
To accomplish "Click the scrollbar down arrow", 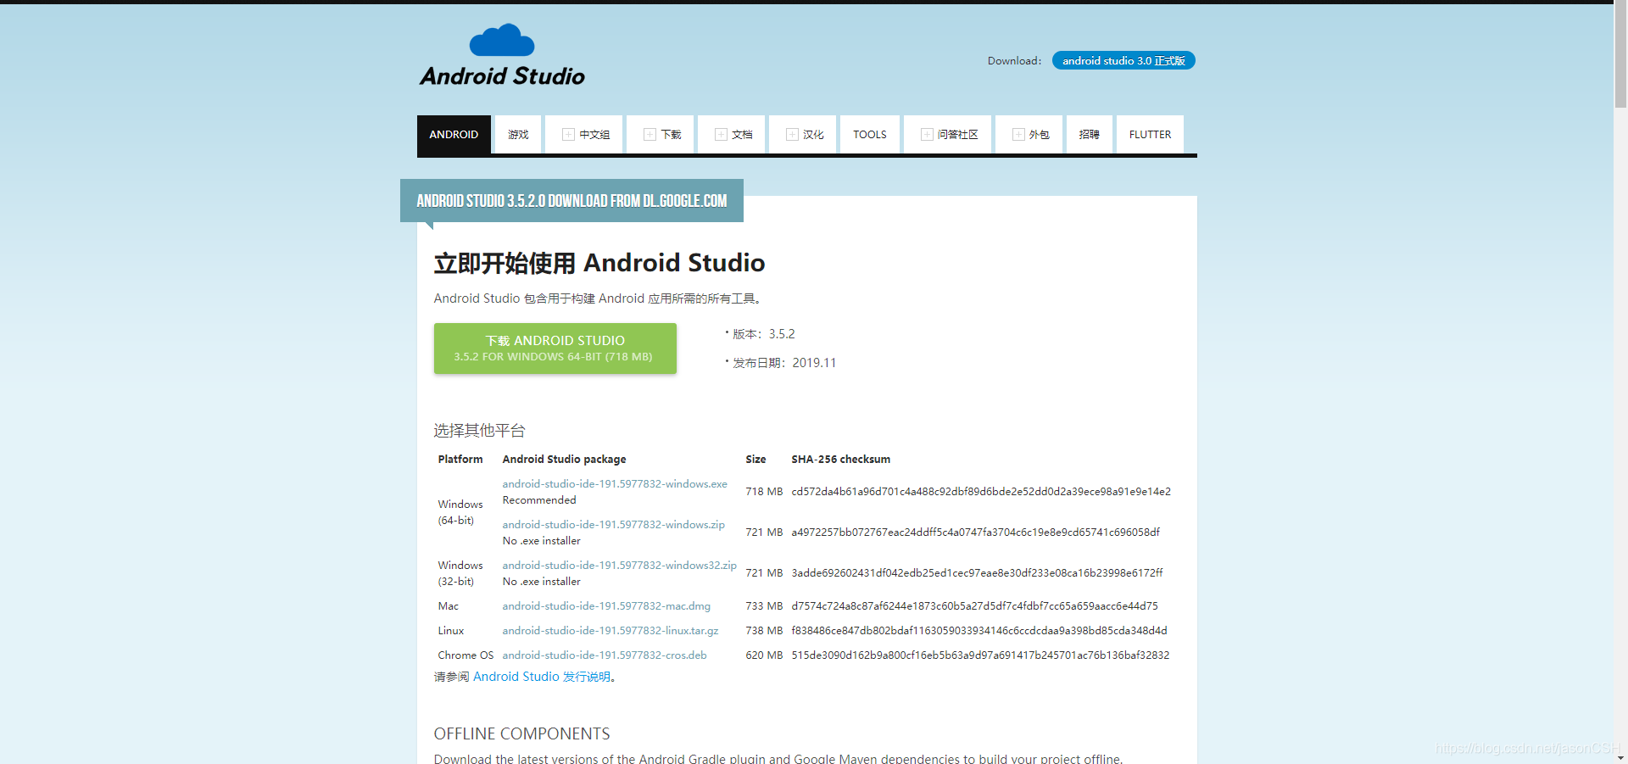I will click(x=1620, y=758).
